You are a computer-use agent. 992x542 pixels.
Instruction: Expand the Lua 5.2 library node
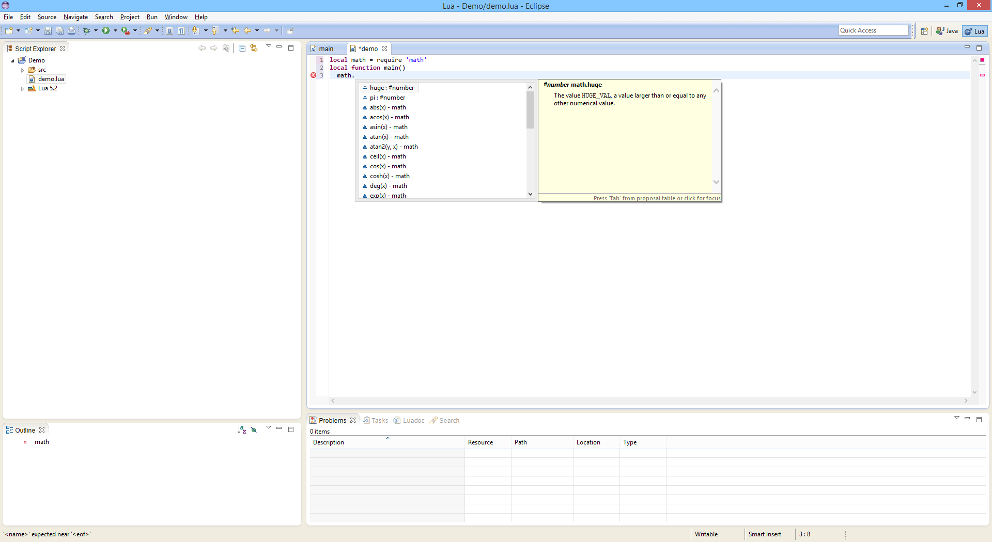[22, 89]
